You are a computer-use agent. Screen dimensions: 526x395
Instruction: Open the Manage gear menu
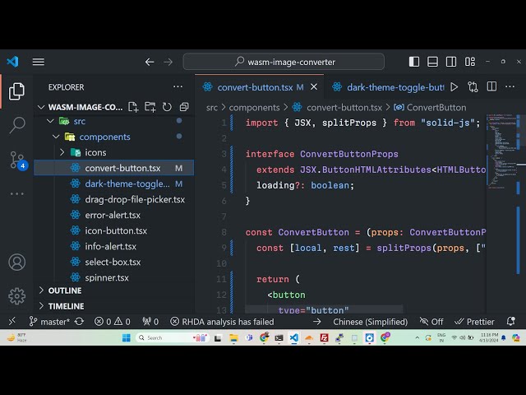[16, 296]
